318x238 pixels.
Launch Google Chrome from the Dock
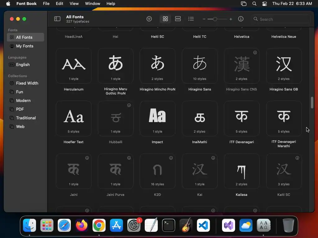(99, 225)
